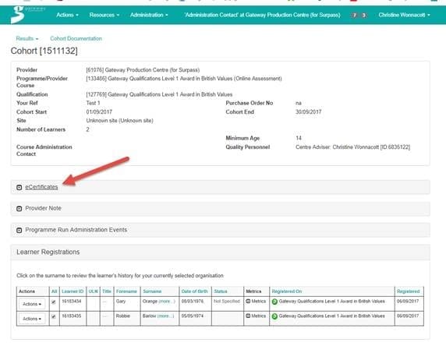Sort by Surname column header
Screen dimensions: 446x346
[152, 291]
